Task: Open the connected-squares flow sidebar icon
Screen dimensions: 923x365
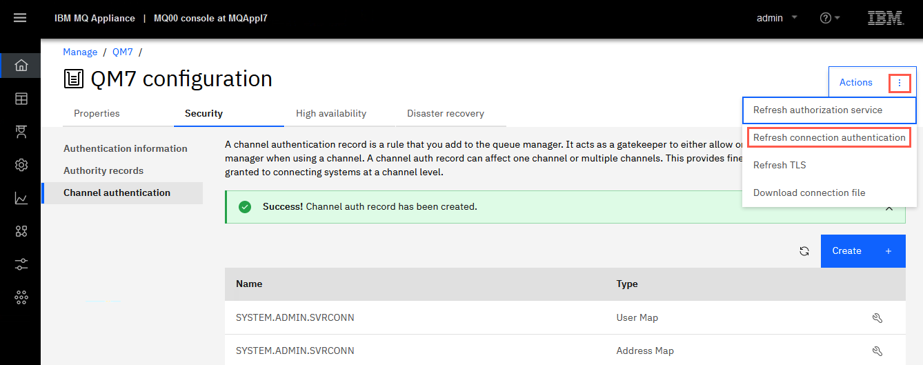Action: 21,231
